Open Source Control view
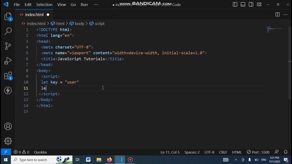Image resolution: width=292 pixels, height=164 pixels. (8, 46)
